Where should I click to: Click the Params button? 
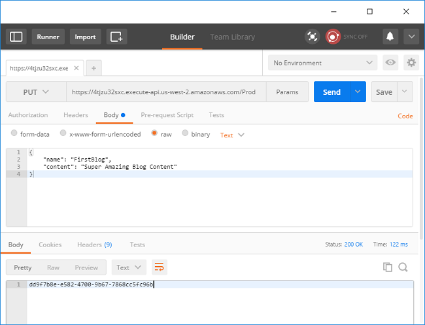(287, 92)
